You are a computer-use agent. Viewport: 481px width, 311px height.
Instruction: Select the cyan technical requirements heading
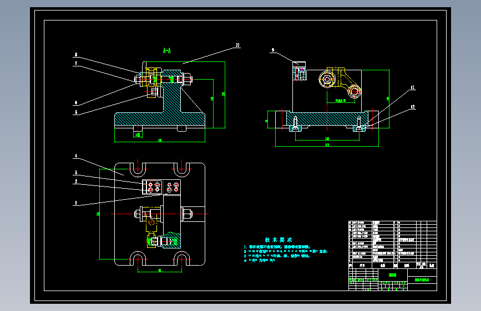point(279,240)
